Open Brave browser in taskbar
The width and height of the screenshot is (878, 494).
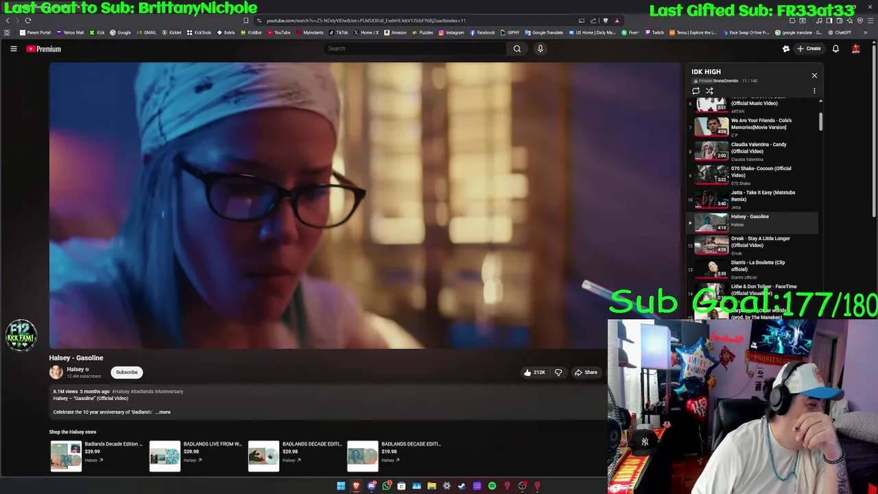point(356,486)
